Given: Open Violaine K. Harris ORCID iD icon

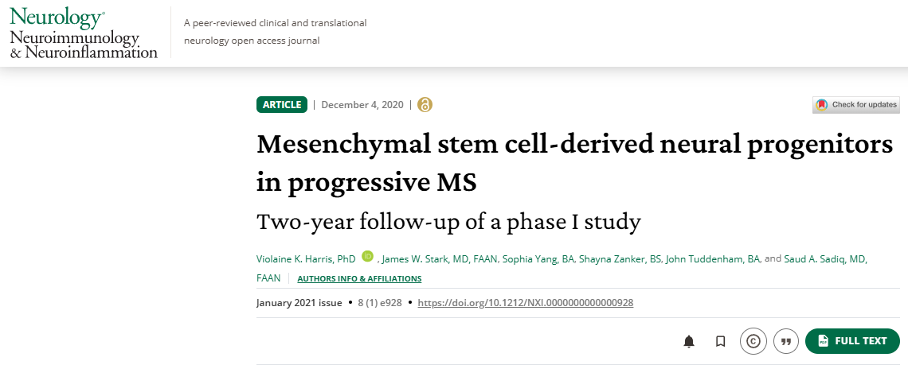Looking at the screenshot, I should (367, 256).
